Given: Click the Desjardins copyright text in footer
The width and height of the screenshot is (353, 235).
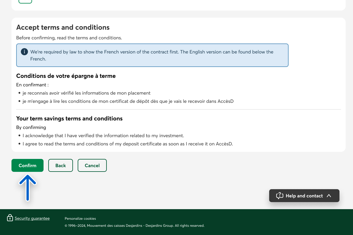Looking at the screenshot, I should click(x=134, y=226).
